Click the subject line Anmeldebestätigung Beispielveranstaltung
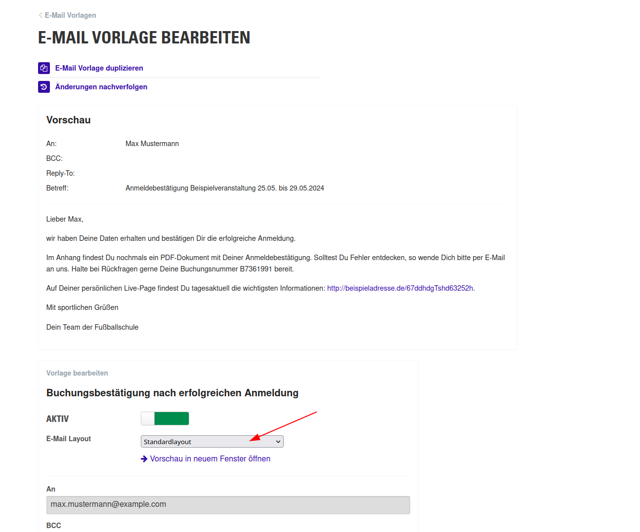Viewport: 640px width, 532px height. tap(225, 188)
